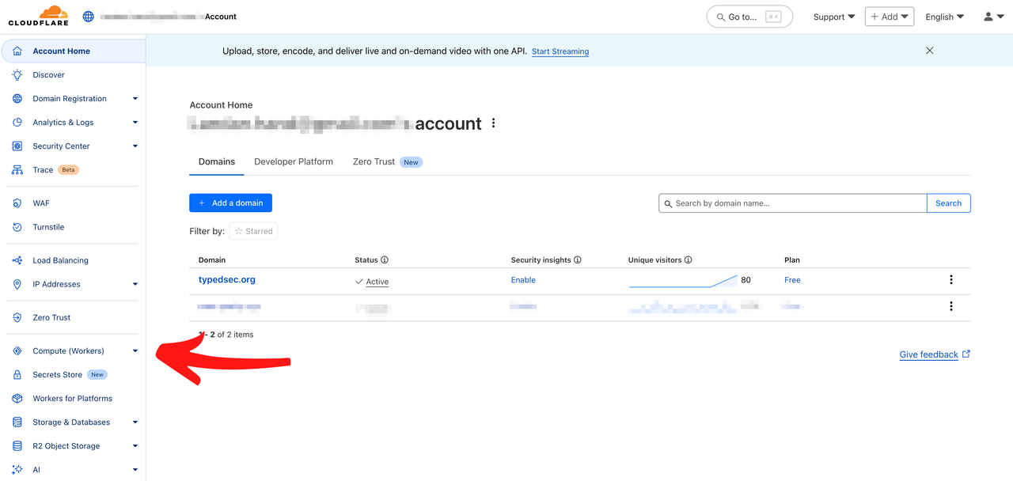The width and height of the screenshot is (1013, 481).
Task: Click the Workers for Platforms cube icon
Action: click(17, 398)
